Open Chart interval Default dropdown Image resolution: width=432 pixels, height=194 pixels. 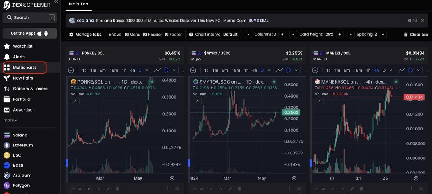click(213, 35)
